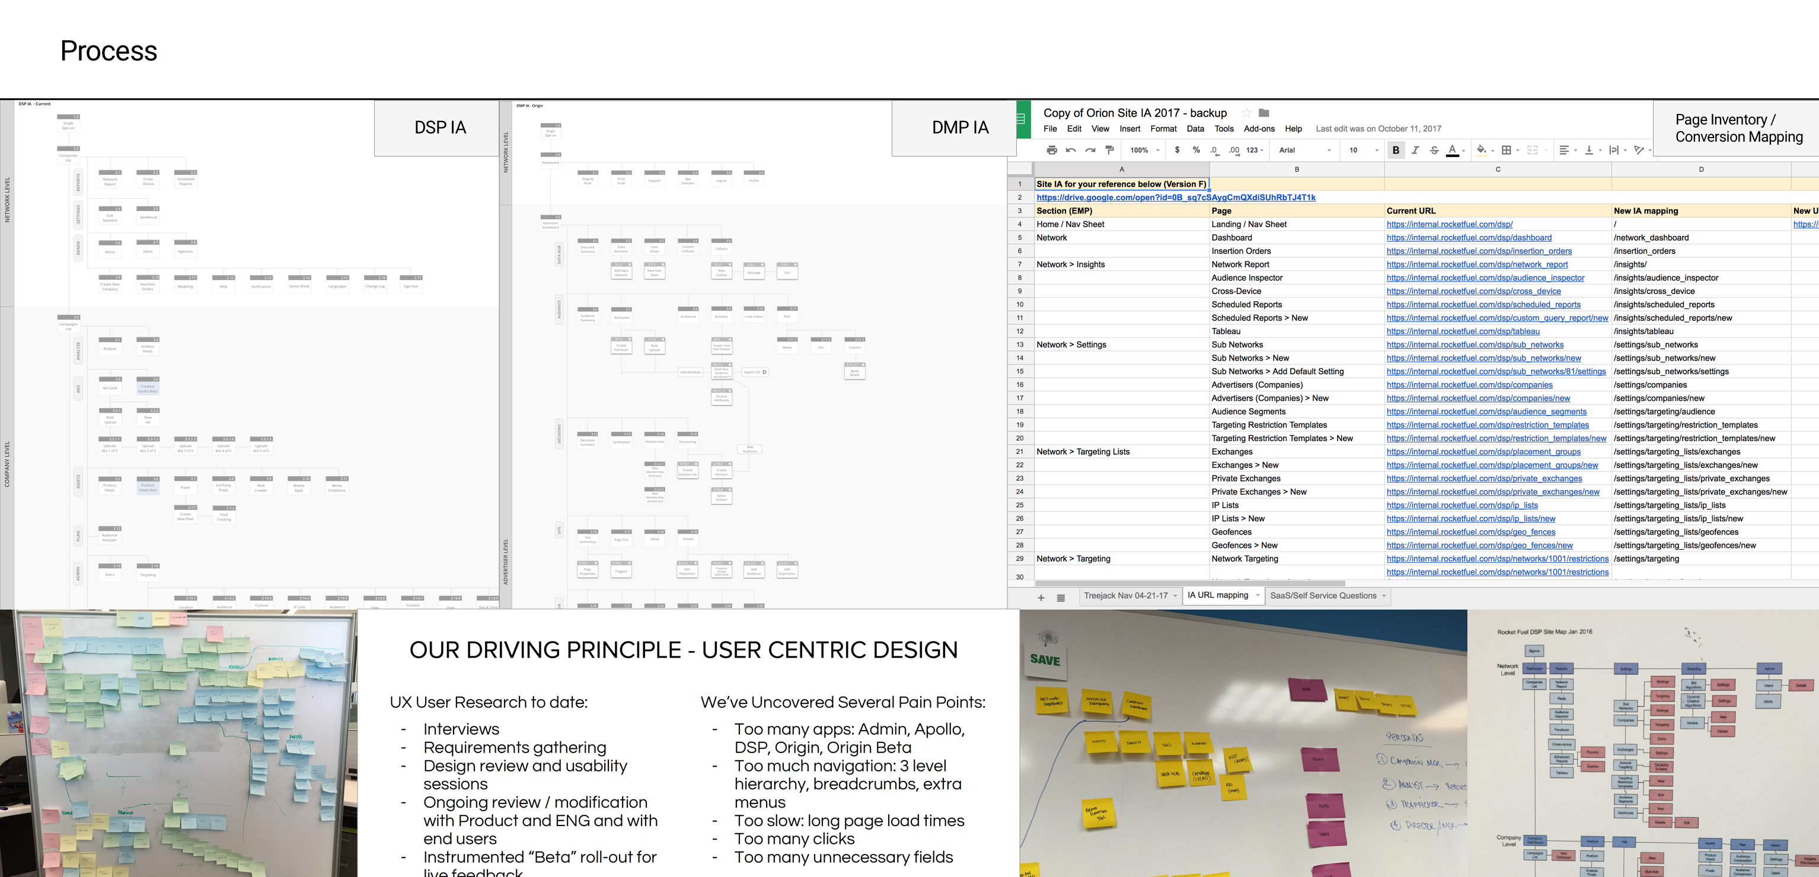Open the rocketfuel.com/dsp/dashboard link
Screen dimensions: 1819x877
1469,238
